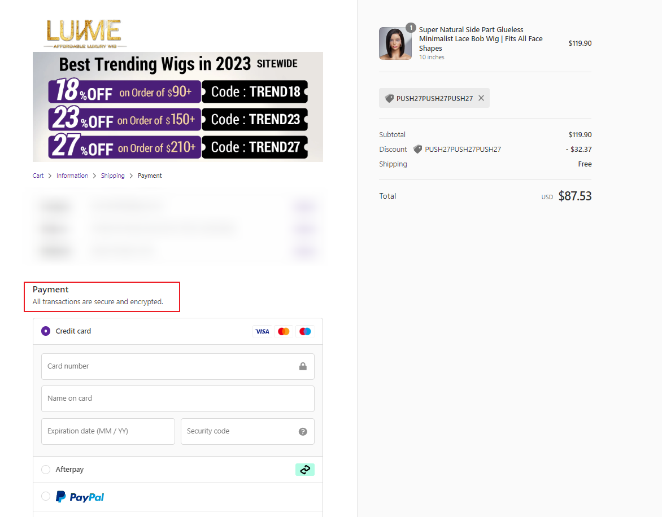Open the Information breadcrumb step

(72, 176)
